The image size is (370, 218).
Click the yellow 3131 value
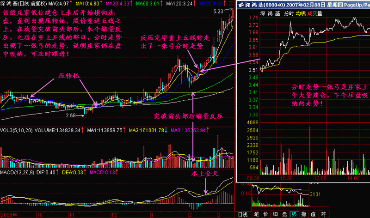tap(315, 194)
